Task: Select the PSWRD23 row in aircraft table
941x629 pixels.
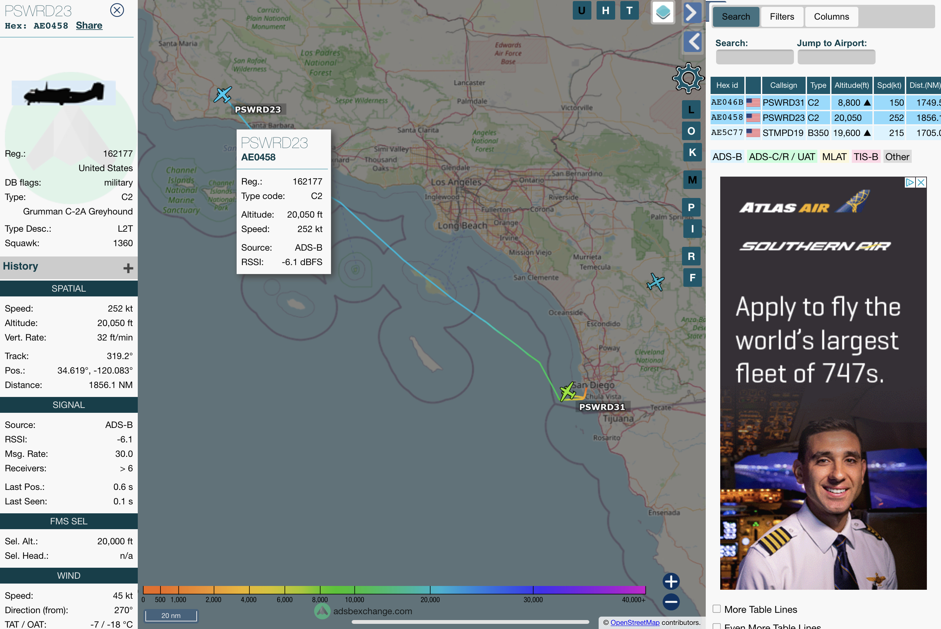Action: coord(825,117)
